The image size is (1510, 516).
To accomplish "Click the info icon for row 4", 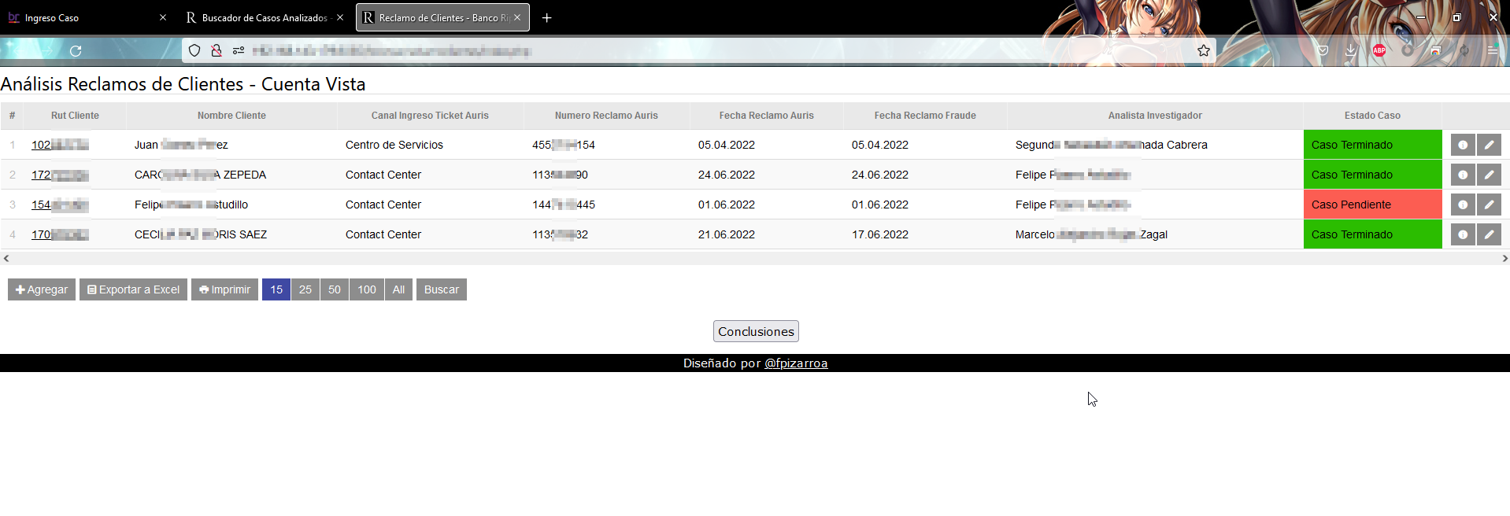I will pos(1463,234).
